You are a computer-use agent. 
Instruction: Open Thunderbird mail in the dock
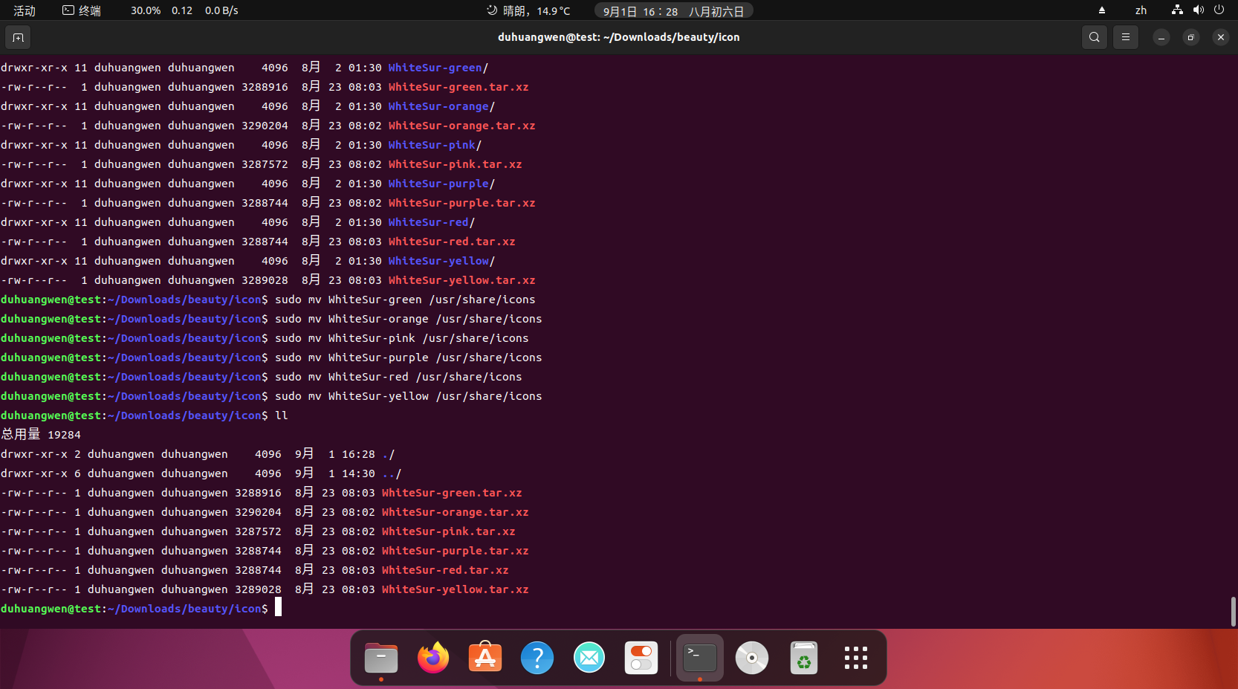(x=589, y=658)
